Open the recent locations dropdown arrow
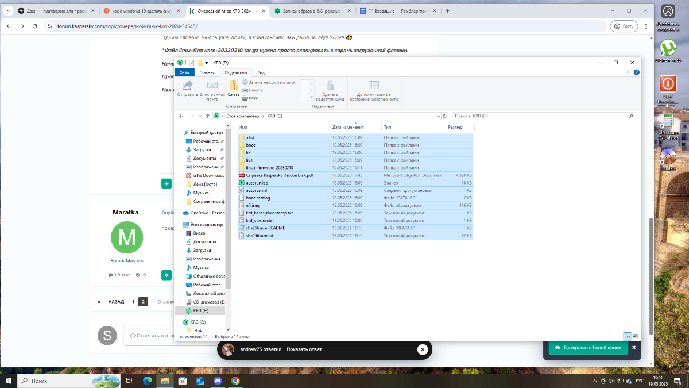 200,116
